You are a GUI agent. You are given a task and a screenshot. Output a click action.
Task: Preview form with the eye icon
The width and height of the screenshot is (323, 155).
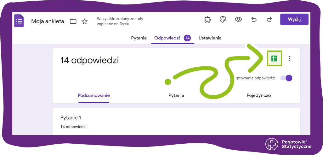click(238, 20)
